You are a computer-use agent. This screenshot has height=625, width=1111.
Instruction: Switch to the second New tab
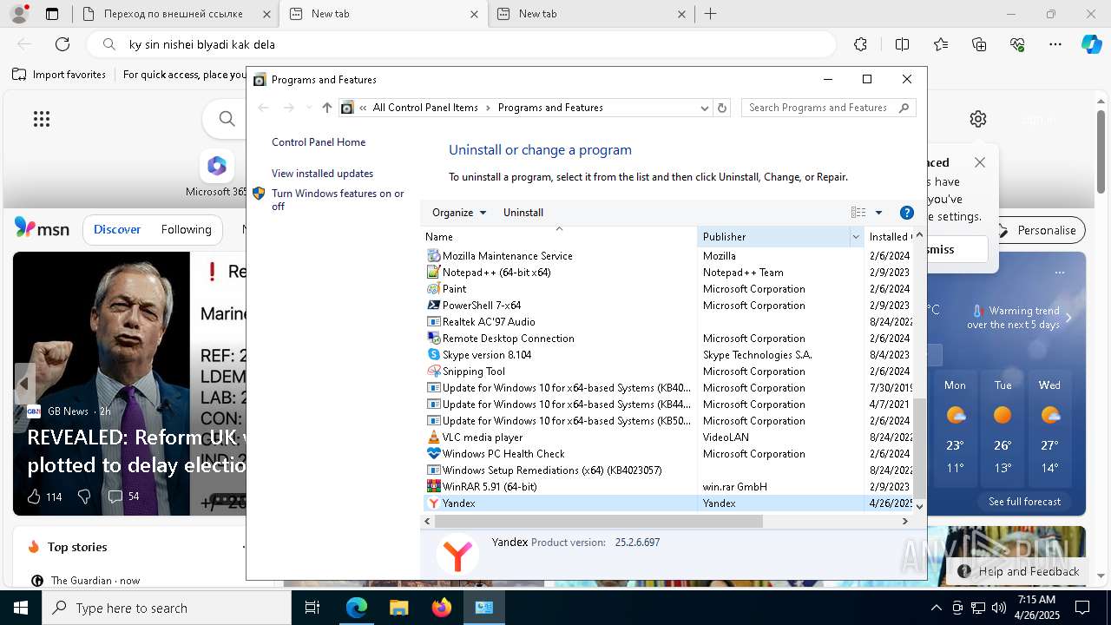(385, 14)
